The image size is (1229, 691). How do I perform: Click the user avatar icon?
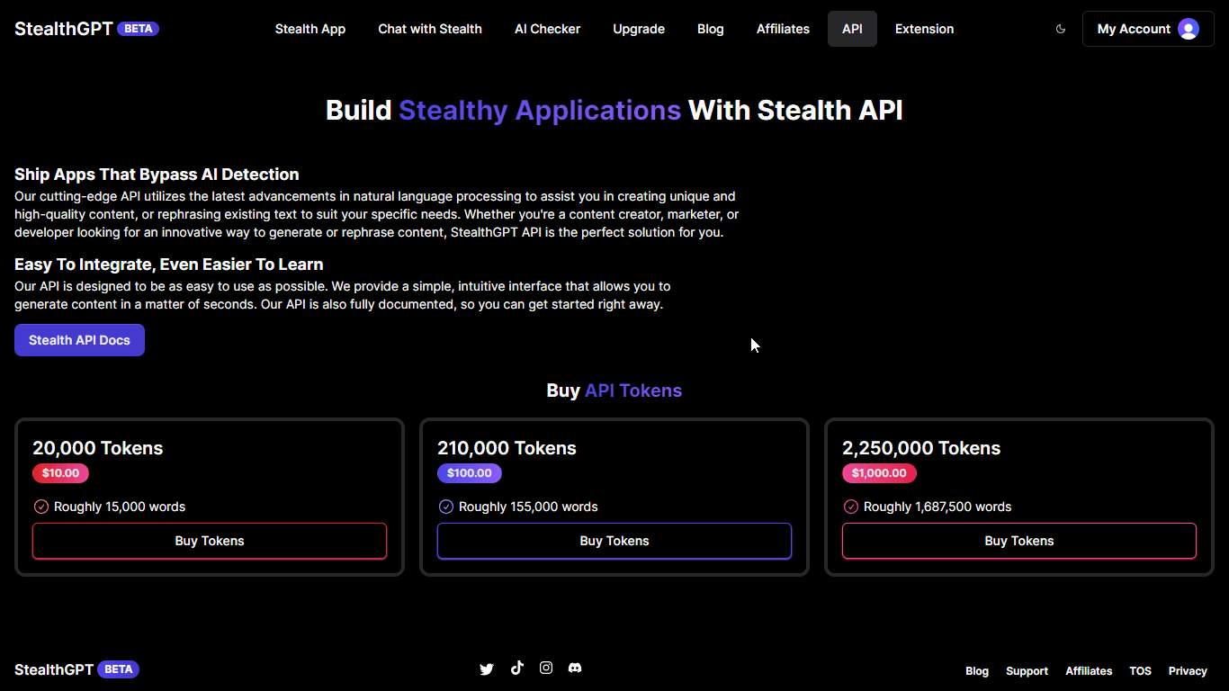[1188, 29]
